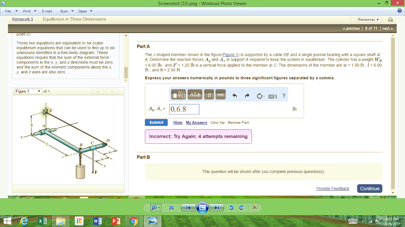Click the equation editor help question mark
Screen dimensions: 405x227
[284, 94]
